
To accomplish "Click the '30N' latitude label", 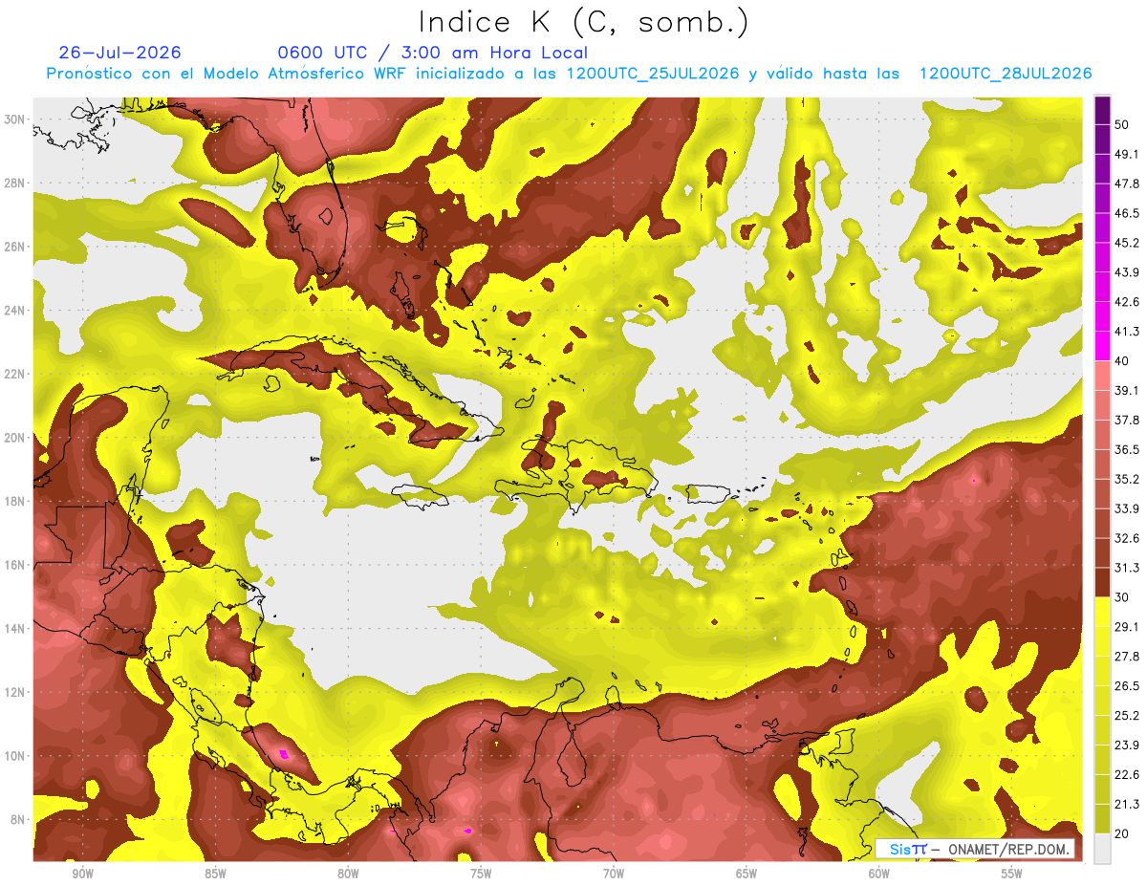I will (x=13, y=119).
